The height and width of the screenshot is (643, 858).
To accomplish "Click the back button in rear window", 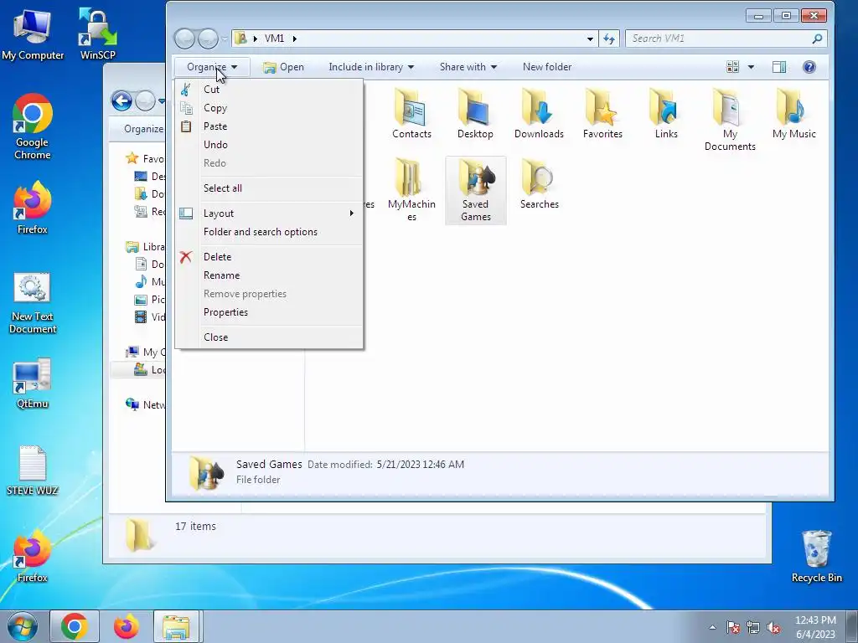I will 122,100.
